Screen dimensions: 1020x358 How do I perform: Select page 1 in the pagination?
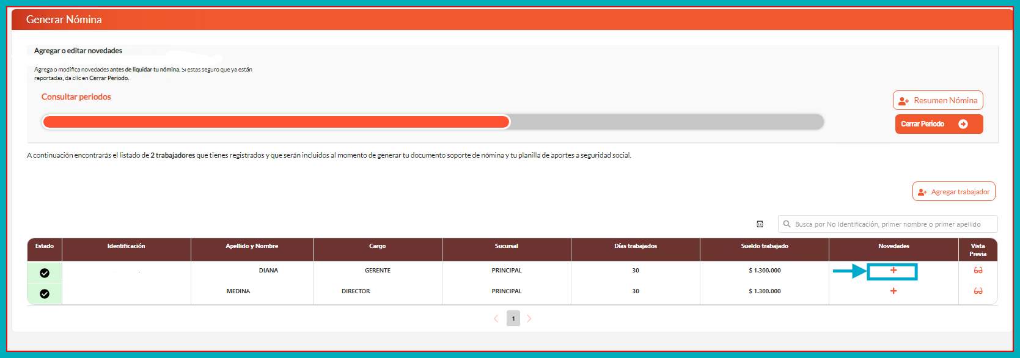pos(513,319)
